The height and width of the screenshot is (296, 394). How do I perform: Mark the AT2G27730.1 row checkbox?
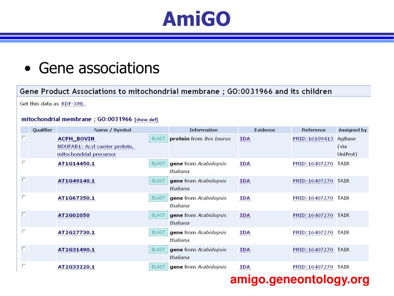click(24, 231)
